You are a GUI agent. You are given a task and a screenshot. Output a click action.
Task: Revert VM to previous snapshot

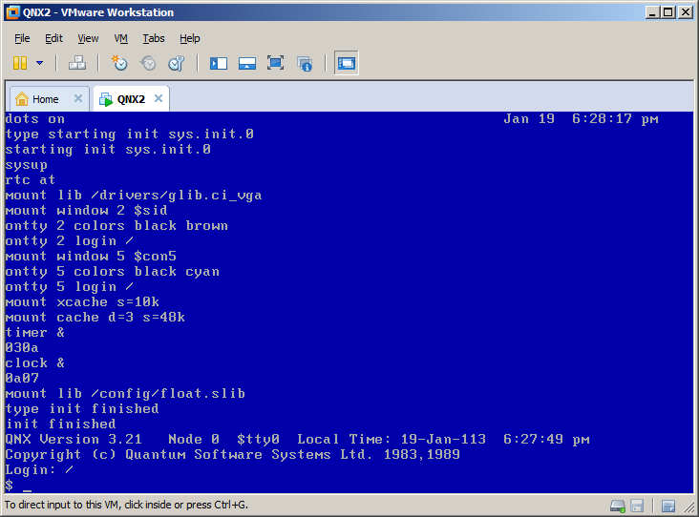[x=148, y=63]
